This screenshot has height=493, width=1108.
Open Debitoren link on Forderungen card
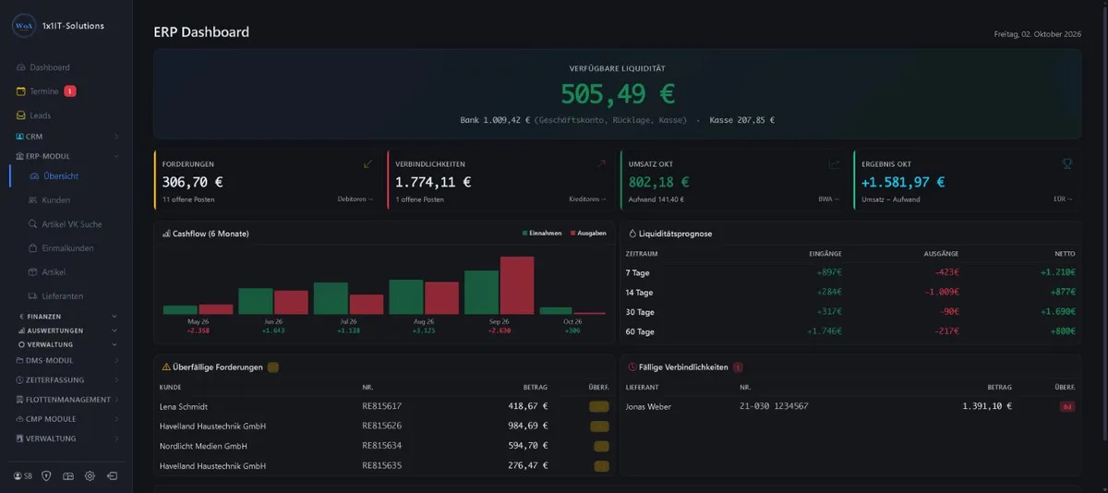[355, 199]
